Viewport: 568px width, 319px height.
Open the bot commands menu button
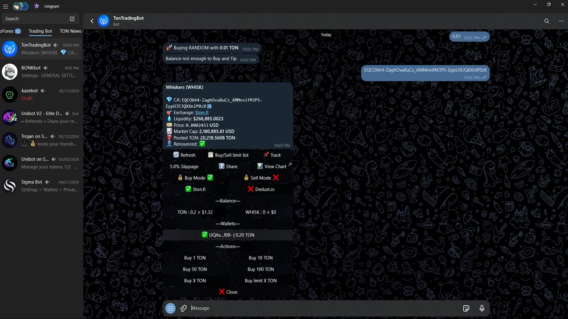click(170, 308)
